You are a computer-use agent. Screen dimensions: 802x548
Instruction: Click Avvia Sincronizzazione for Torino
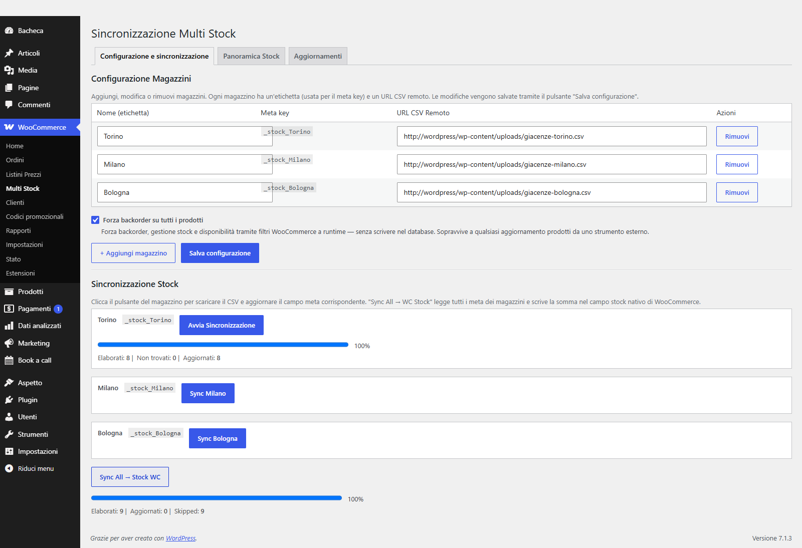point(222,325)
